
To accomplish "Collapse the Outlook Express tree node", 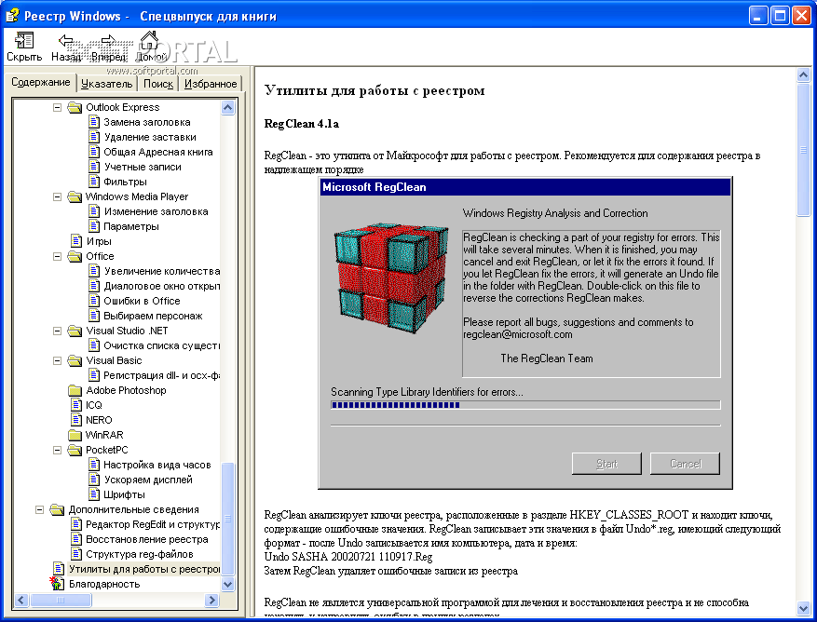I will coord(58,108).
